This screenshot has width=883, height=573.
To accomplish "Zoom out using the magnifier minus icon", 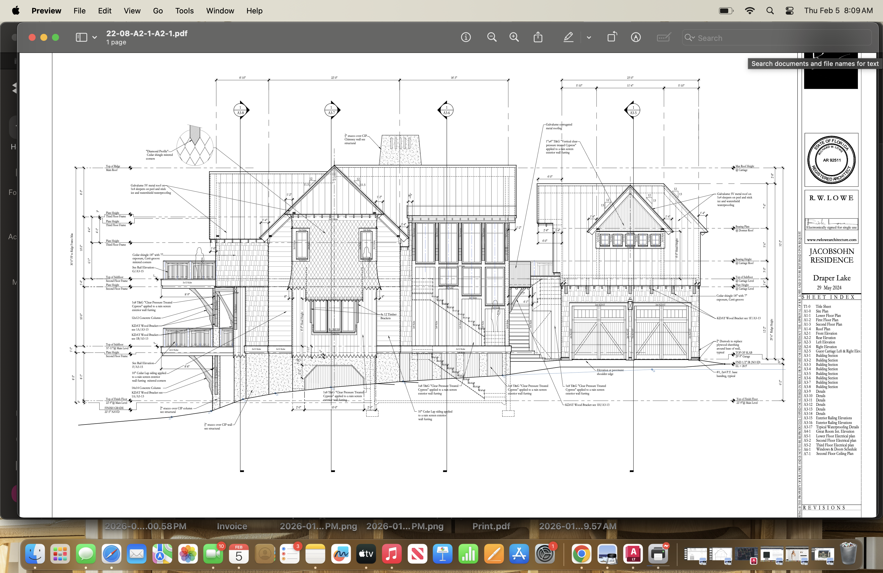I will (x=492, y=37).
